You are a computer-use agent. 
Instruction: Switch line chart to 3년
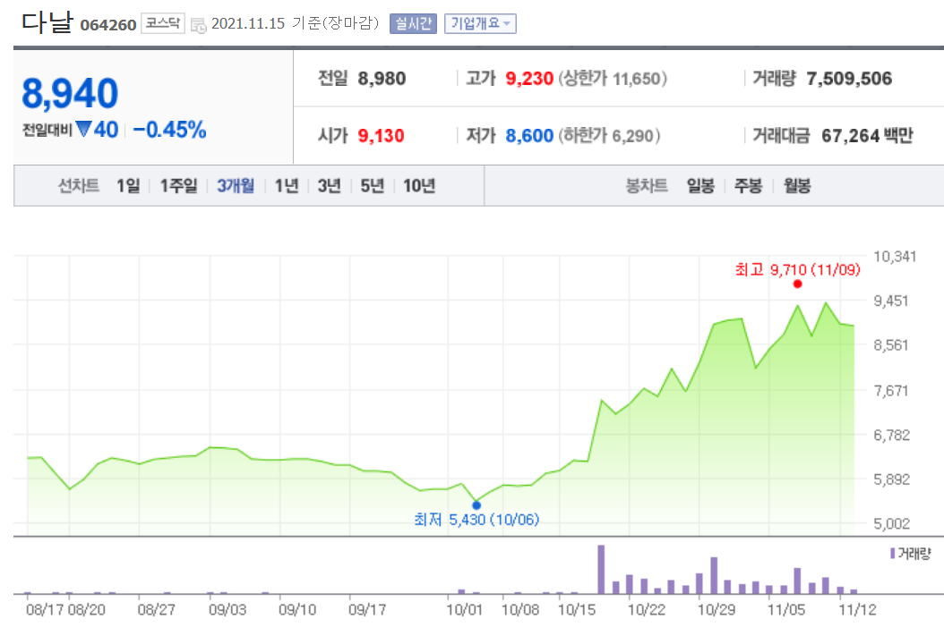[330, 186]
